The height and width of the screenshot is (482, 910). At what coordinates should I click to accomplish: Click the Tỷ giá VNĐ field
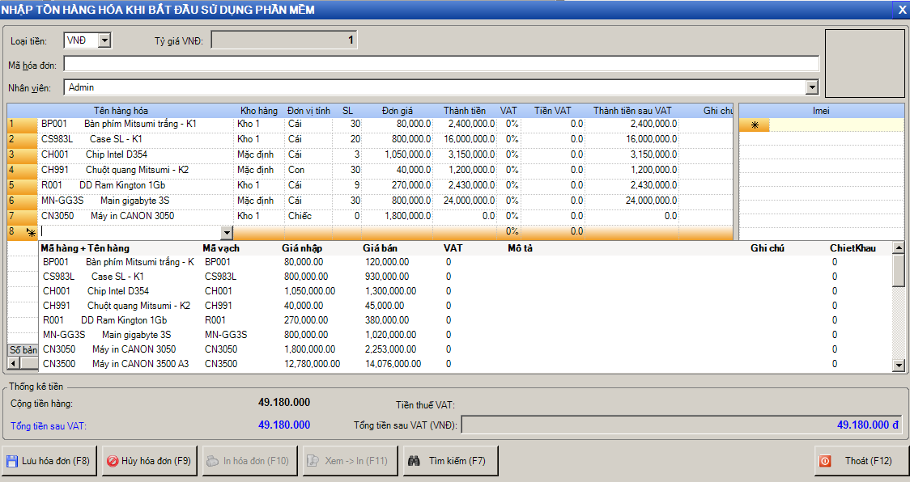284,40
